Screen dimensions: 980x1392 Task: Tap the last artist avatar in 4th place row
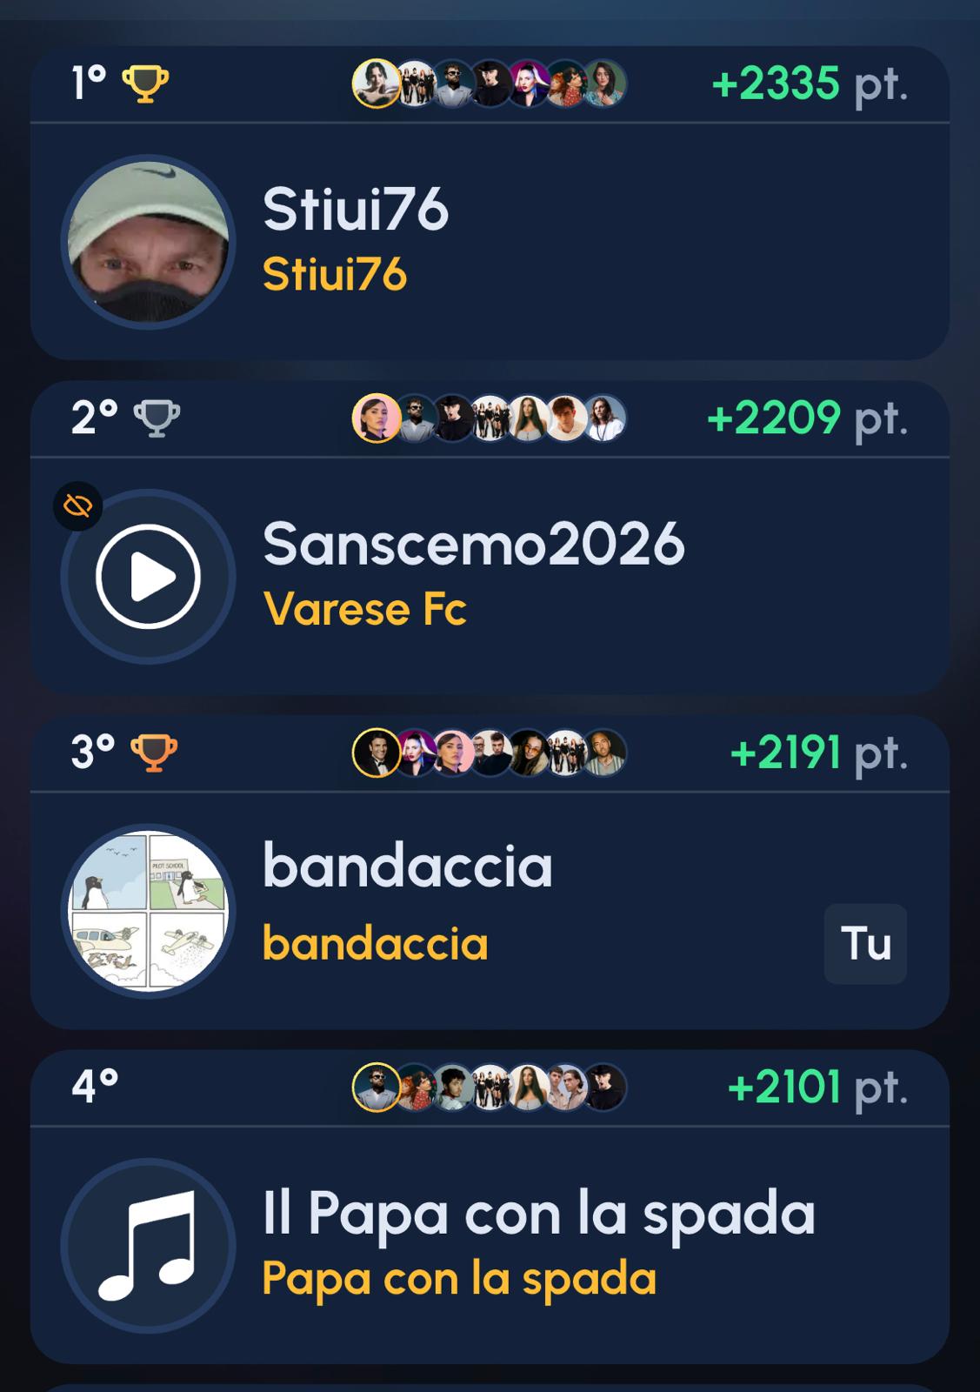click(x=604, y=1087)
